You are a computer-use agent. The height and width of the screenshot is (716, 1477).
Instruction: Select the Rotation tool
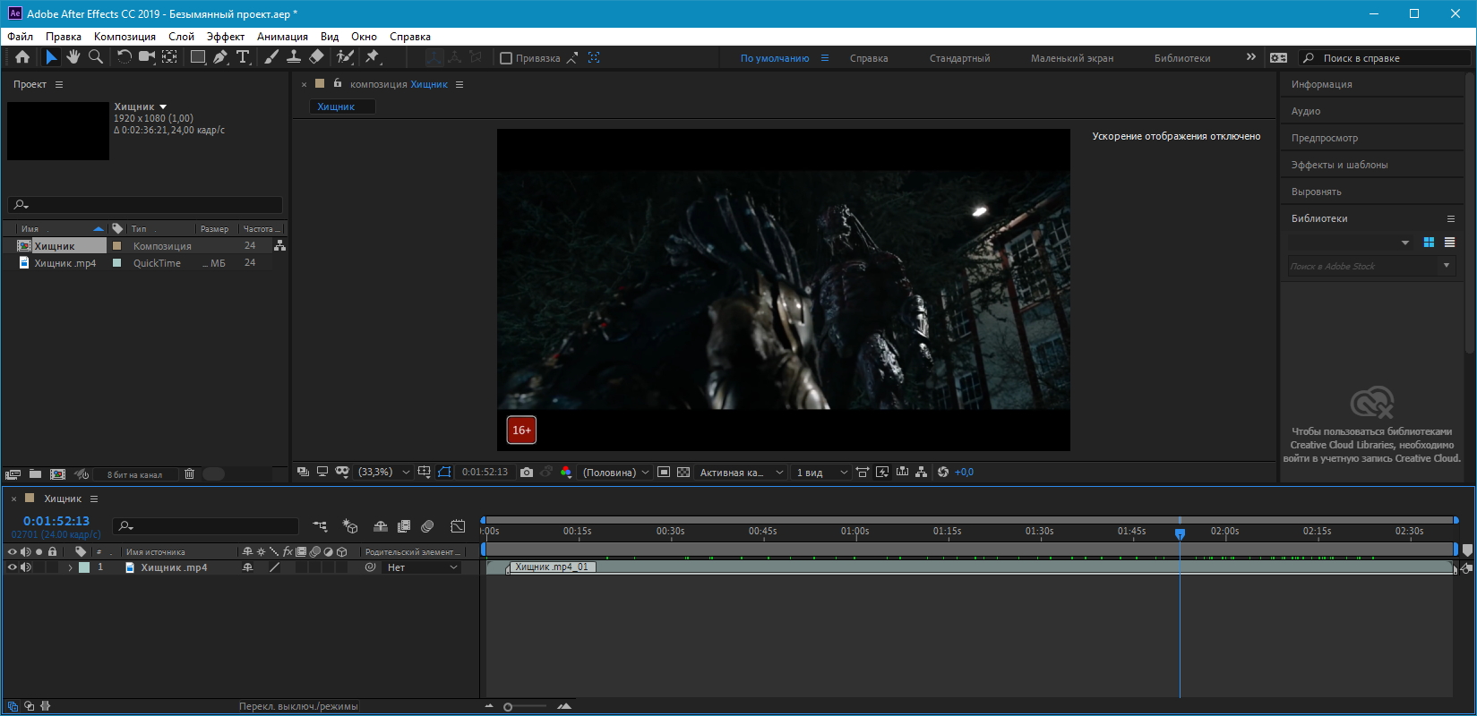[125, 57]
